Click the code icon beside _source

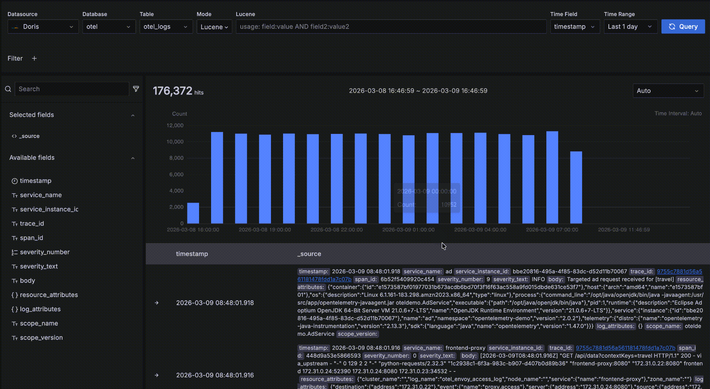coord(14,136)
